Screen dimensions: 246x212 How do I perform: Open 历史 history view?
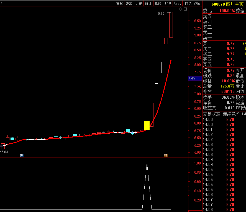pyautogui.click(x=139, y=3)
